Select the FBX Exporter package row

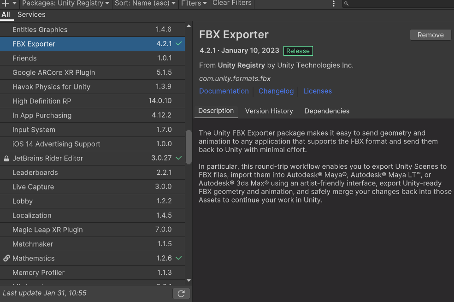pos(92,44)
